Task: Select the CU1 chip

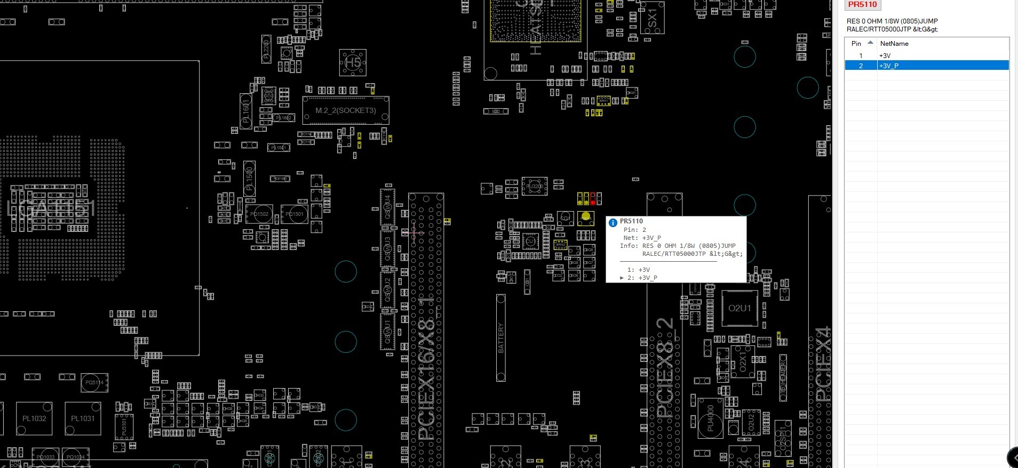Action: [530, 241]
